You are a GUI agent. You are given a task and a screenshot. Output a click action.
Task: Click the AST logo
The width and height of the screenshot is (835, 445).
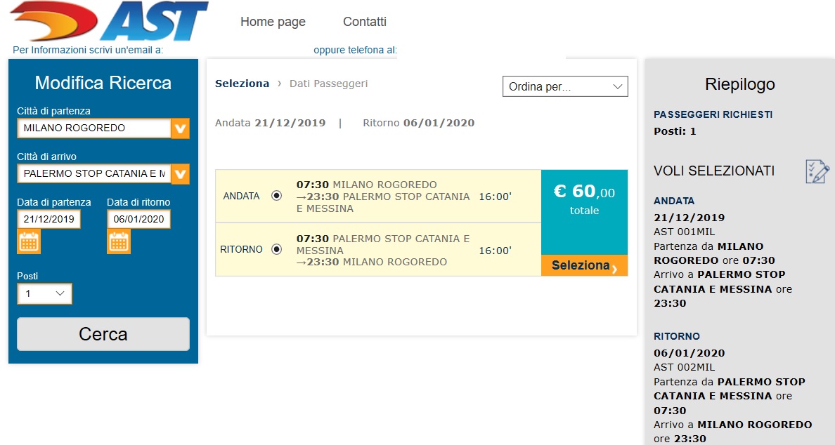click(109, 21)
